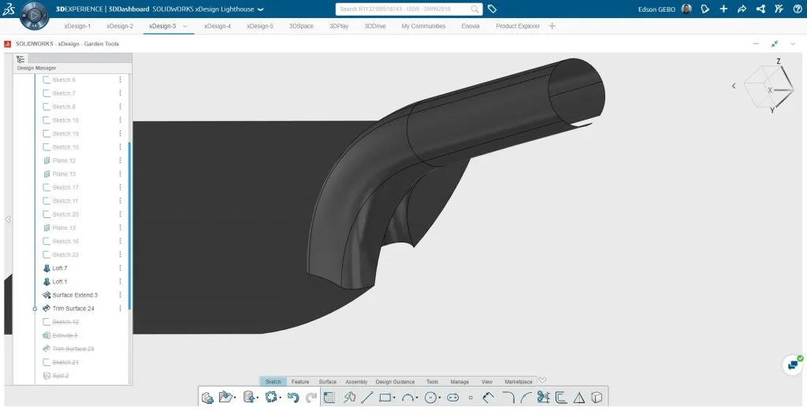The width and height of the screenshot is (807, 411).
Task: Click the Trim entities tool icon
Action: (x=543, y=398)
